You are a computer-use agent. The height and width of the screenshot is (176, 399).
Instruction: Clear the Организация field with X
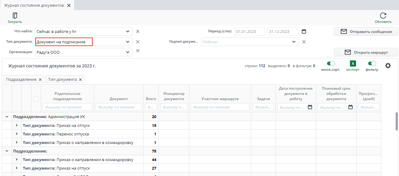click(137, 51)
